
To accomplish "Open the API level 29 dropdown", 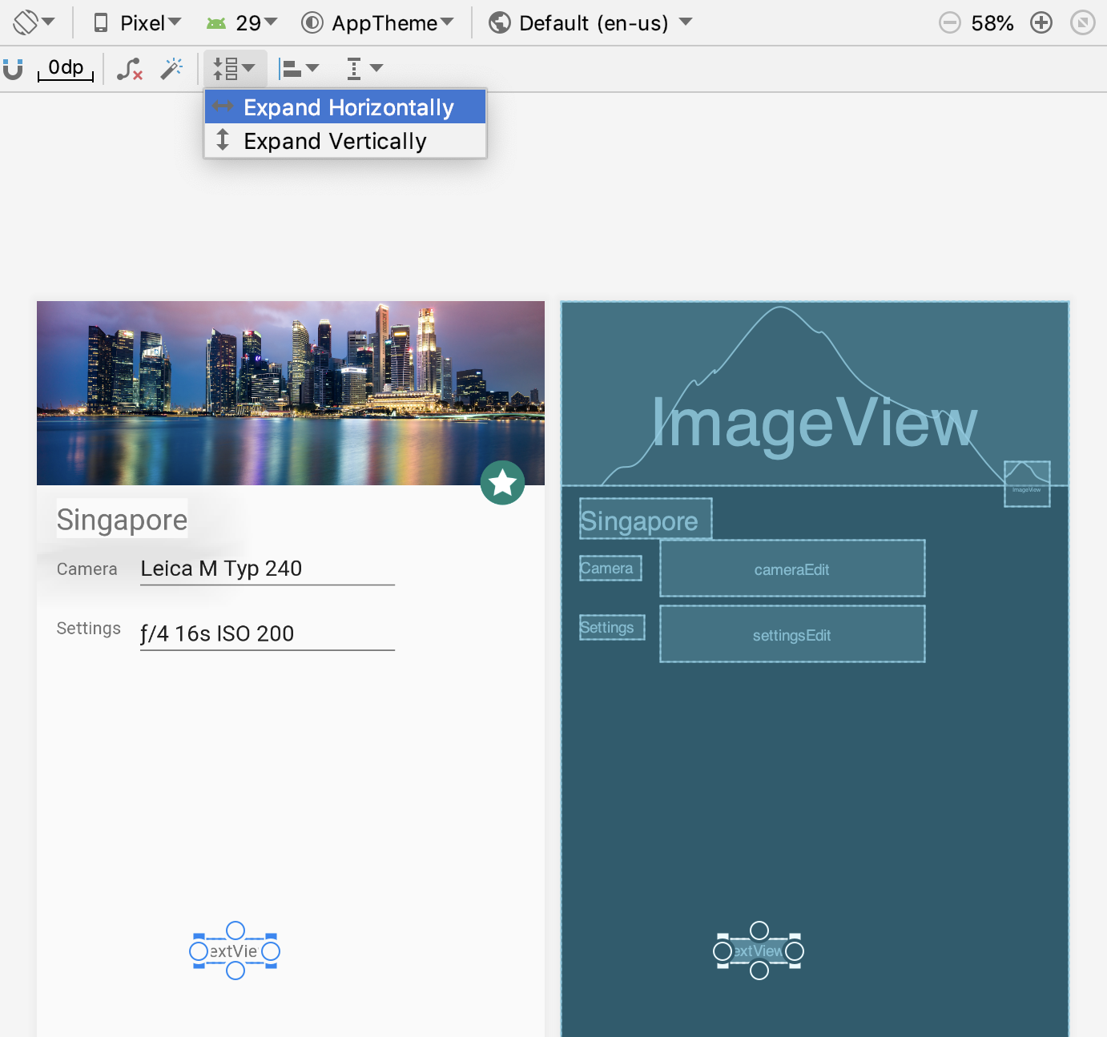I will tap(242, 22).
